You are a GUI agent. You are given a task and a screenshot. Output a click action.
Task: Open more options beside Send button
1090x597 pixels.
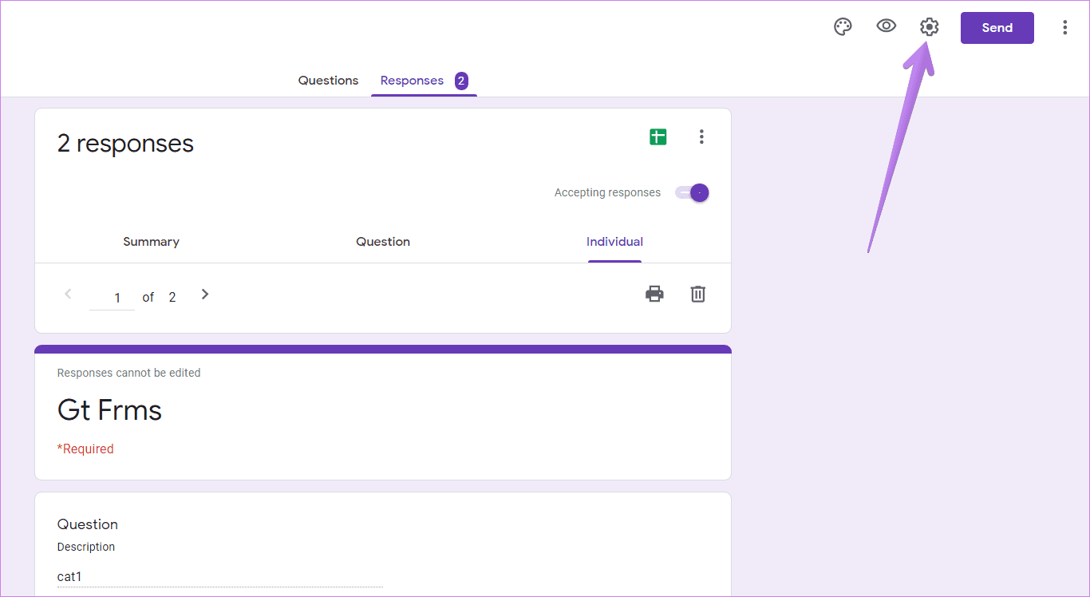tap(1064, 28)
